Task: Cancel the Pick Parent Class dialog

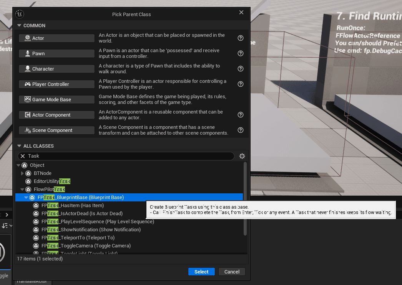Action: (x=232, y=272)
